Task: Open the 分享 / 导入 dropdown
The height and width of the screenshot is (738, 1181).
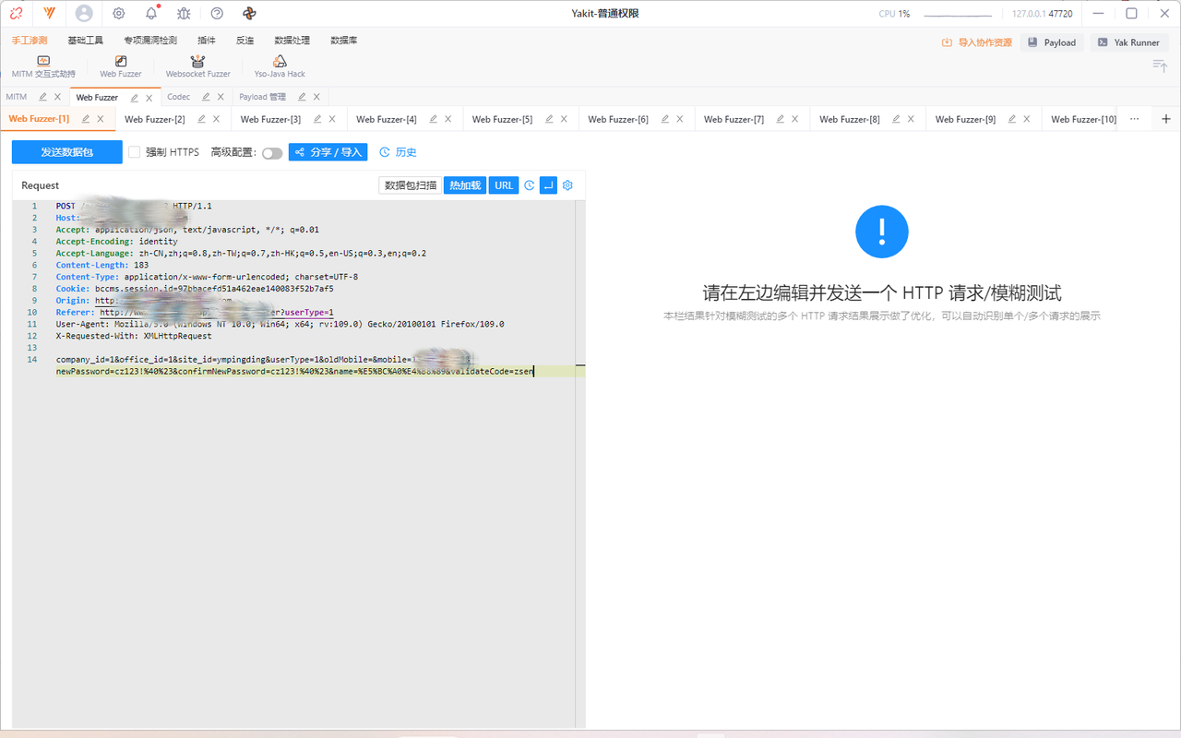Action: pos(328,152)
